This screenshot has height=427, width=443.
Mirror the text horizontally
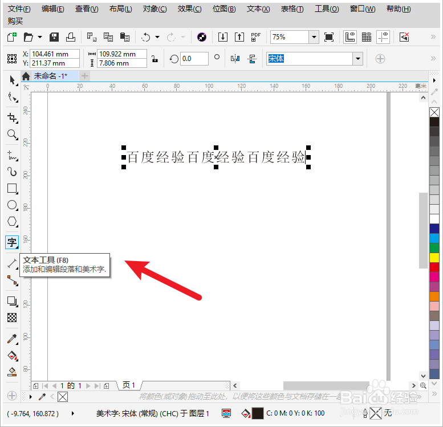point(235,59)
